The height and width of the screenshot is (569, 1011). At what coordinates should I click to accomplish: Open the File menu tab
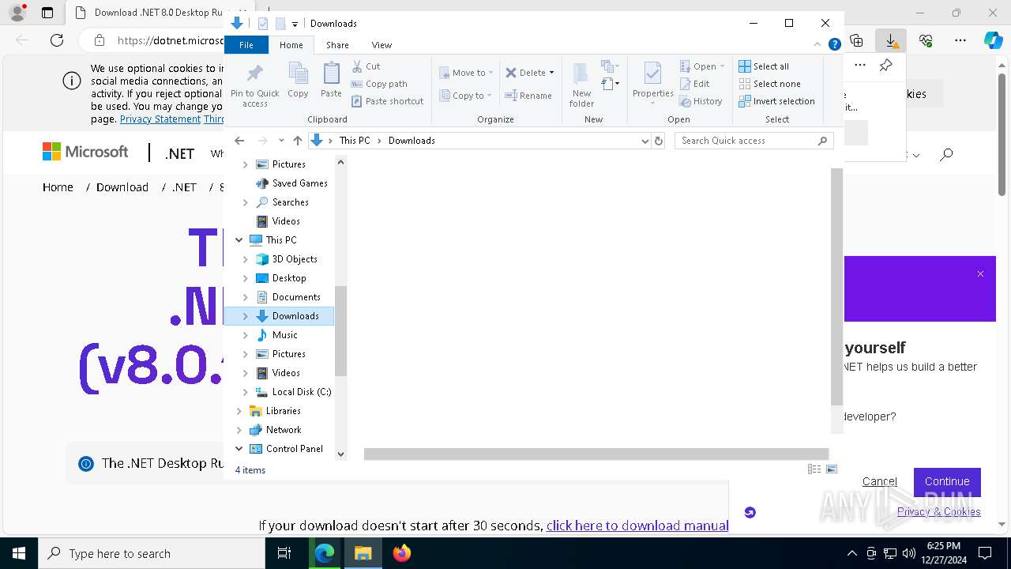point(246,45)
